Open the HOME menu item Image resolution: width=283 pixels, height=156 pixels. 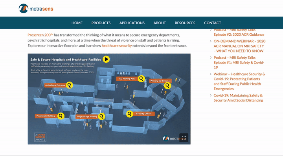[77, 23]
